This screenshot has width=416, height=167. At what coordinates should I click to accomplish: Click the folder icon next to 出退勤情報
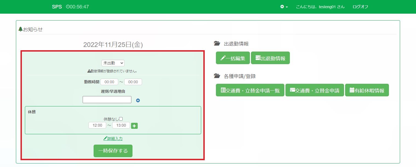point(217,44)
